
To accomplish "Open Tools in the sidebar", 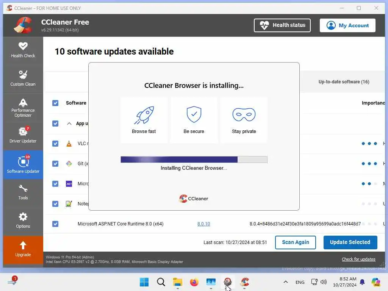I will point(23,192).
